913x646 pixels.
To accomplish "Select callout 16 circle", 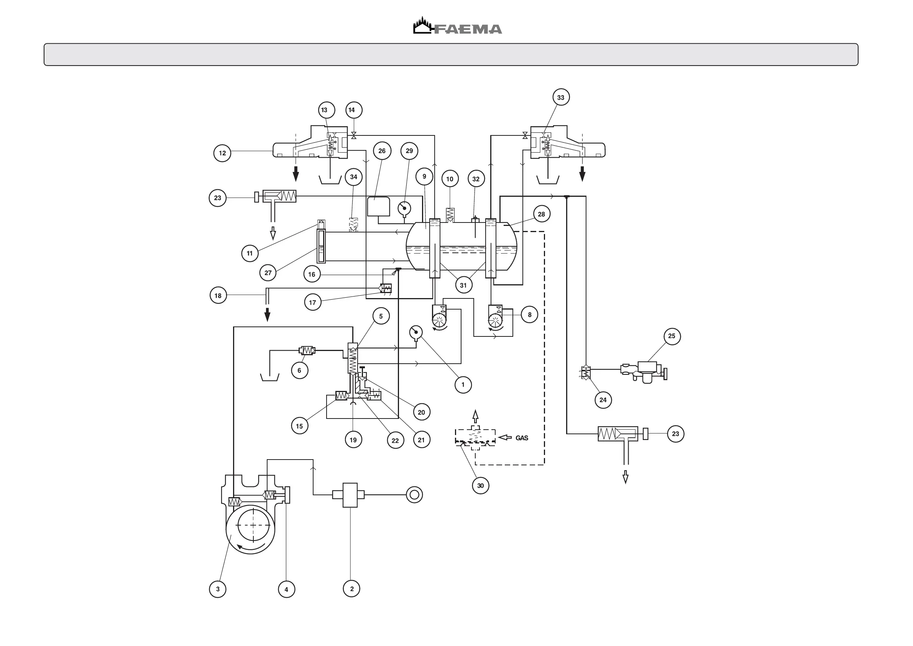I will click(312, 274).
